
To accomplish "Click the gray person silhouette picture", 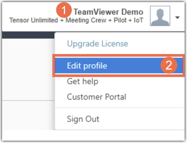I will pos(160,16).
